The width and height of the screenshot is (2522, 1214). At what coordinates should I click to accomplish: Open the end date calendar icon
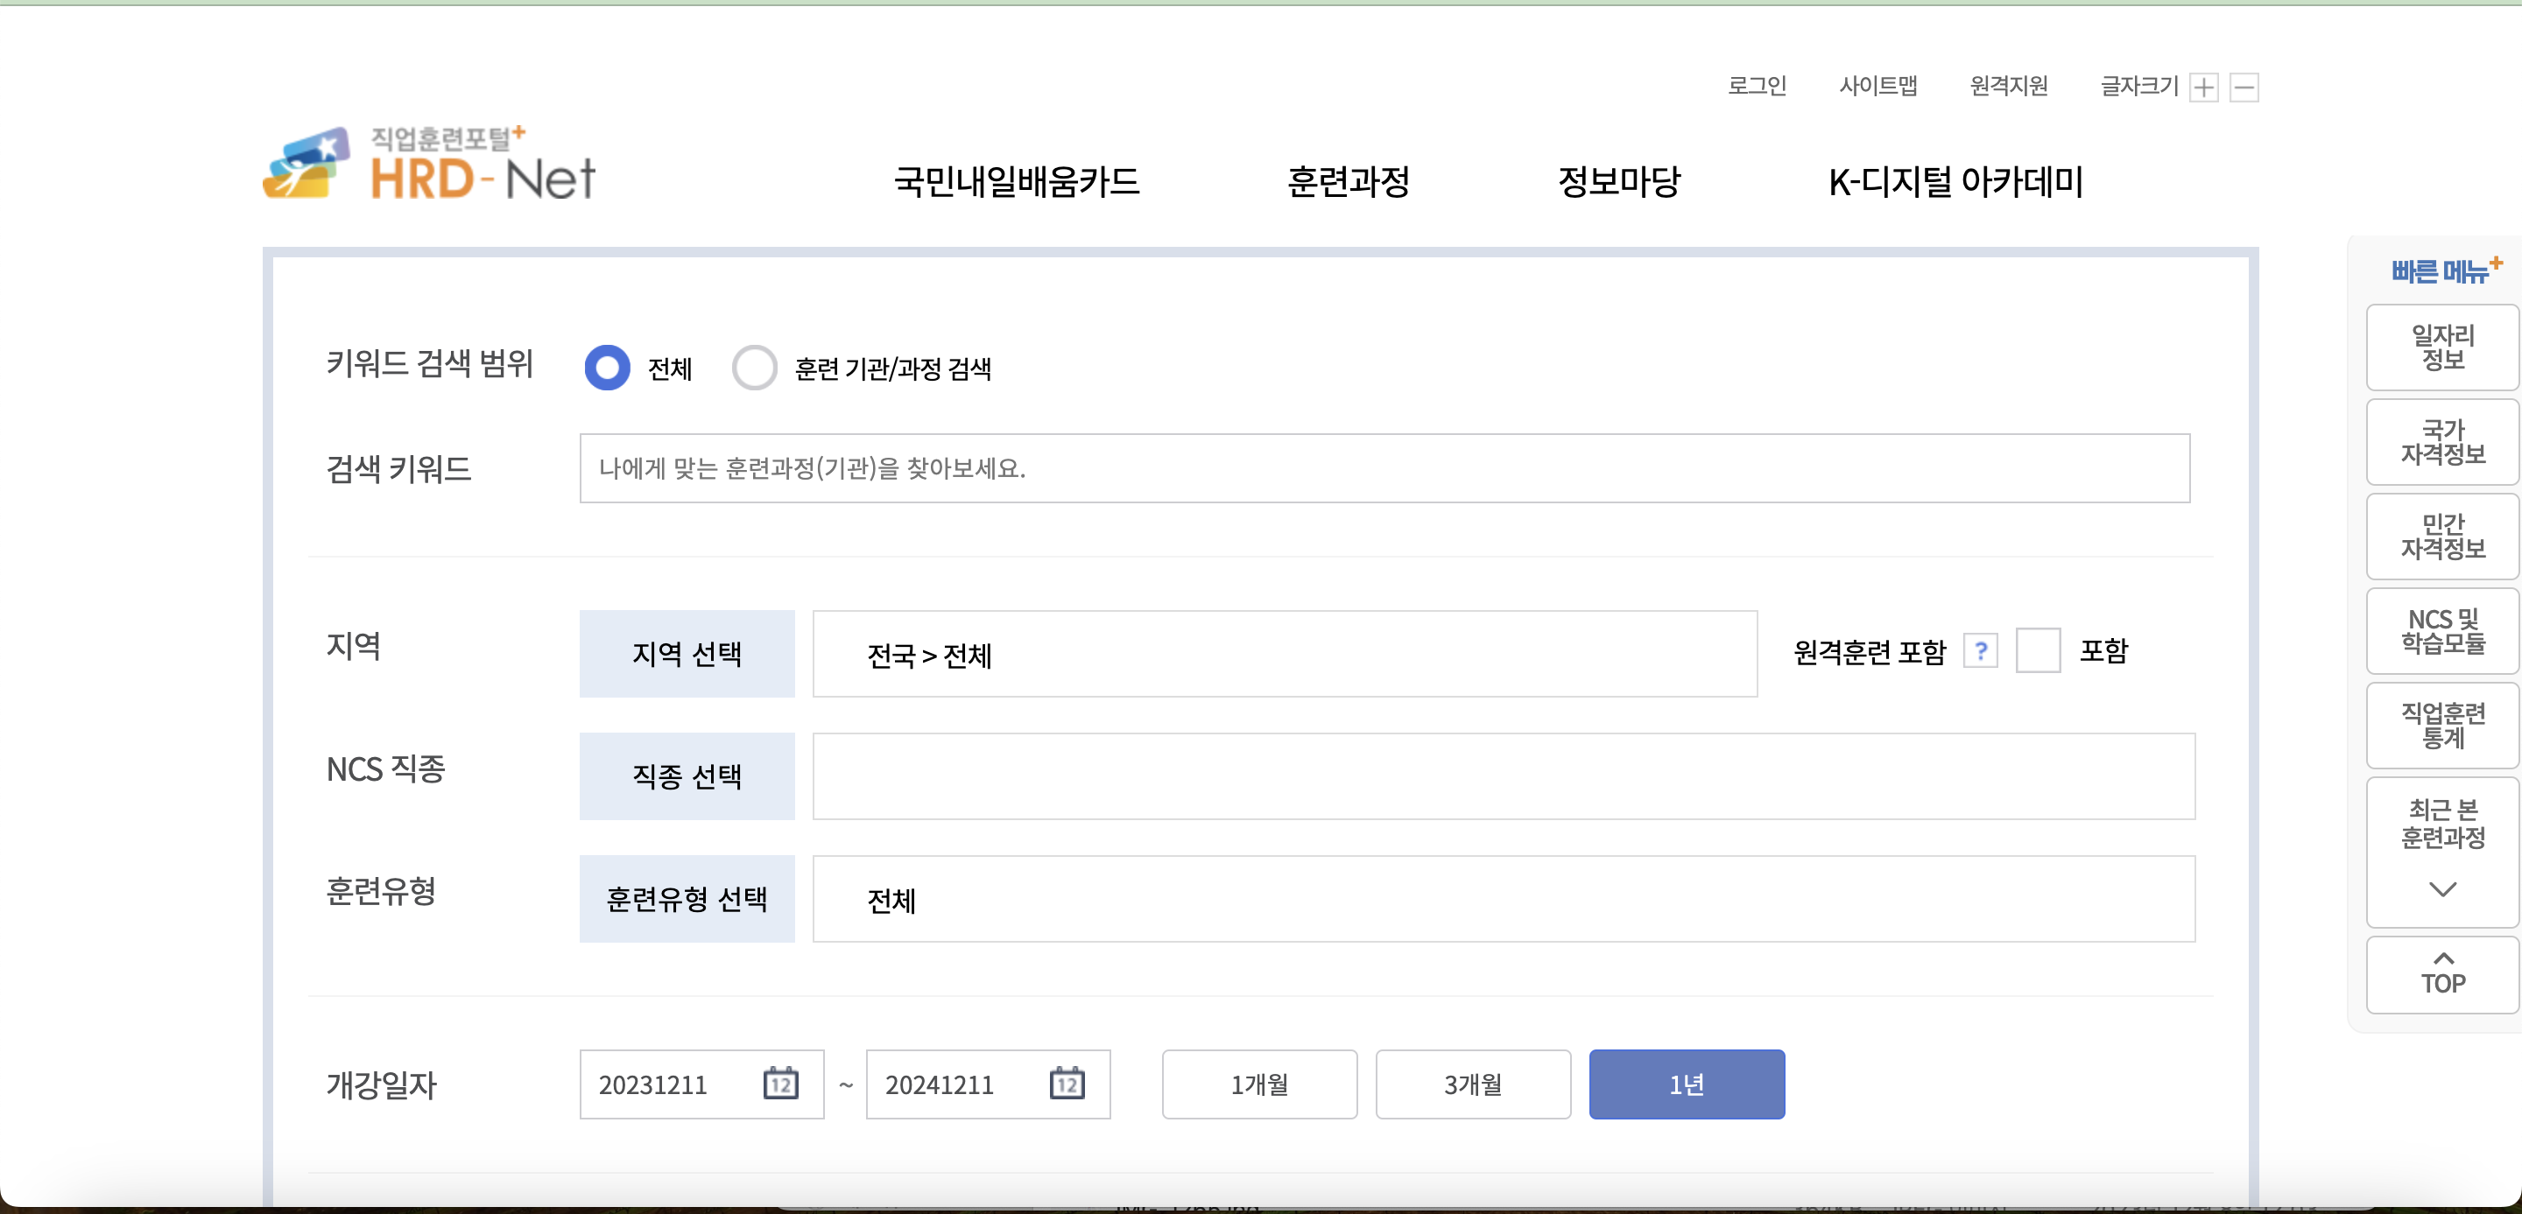(x=1067, y=1084)
